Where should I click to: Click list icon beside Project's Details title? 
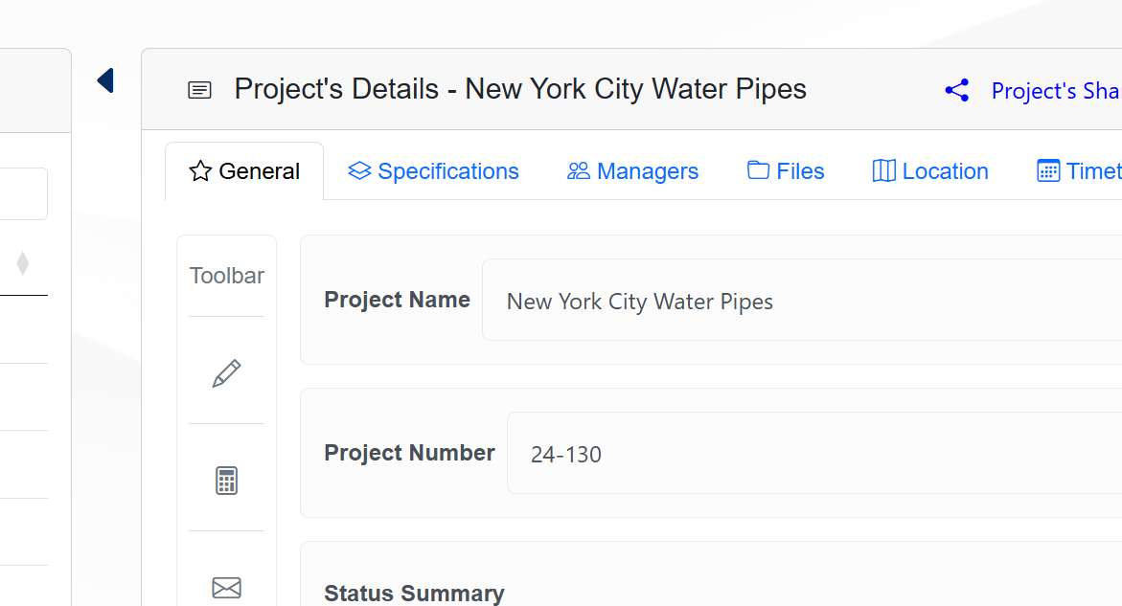click(199, 90)
